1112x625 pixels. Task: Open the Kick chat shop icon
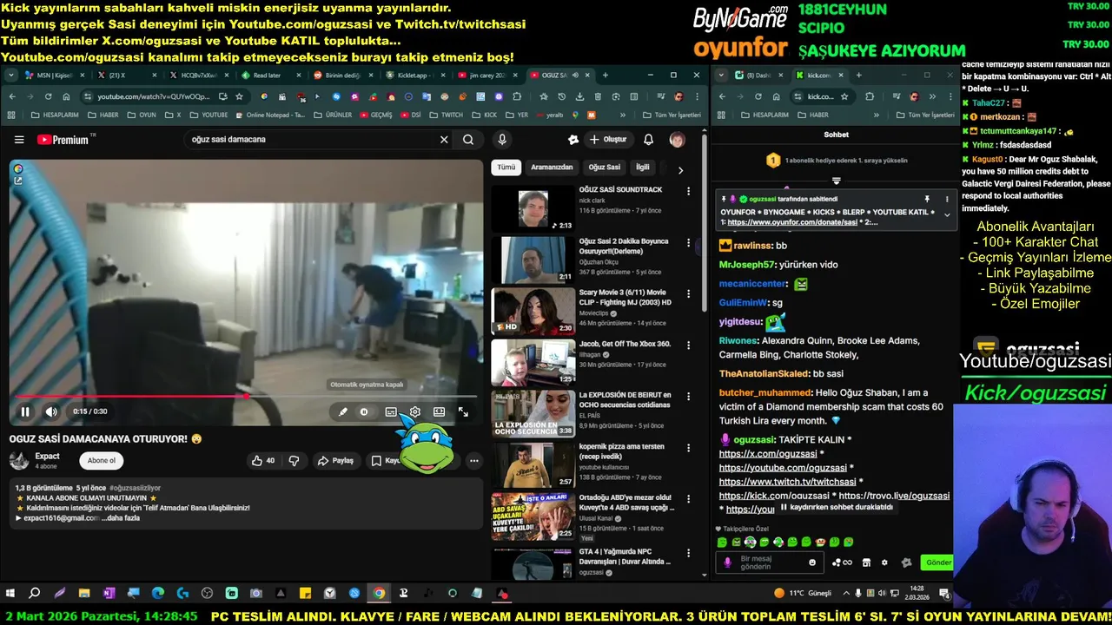(866, 562)
